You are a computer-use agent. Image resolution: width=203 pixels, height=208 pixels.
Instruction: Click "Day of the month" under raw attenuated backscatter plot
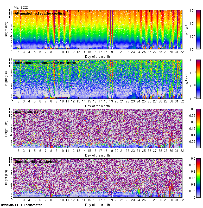(97, 106)
